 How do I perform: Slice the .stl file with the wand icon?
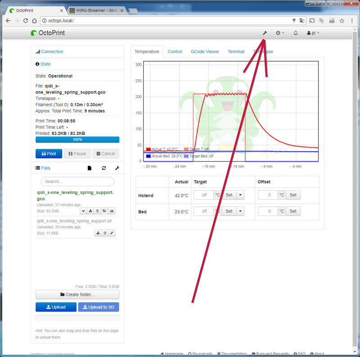click(x=112, y=233)
